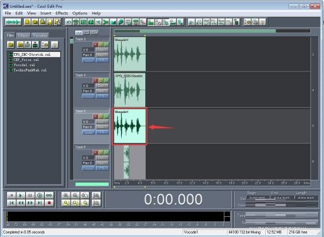Screen dimensions: 324x237
Task: Open the Insert menu
Action: pyautogui.click(x=46, y=13)
